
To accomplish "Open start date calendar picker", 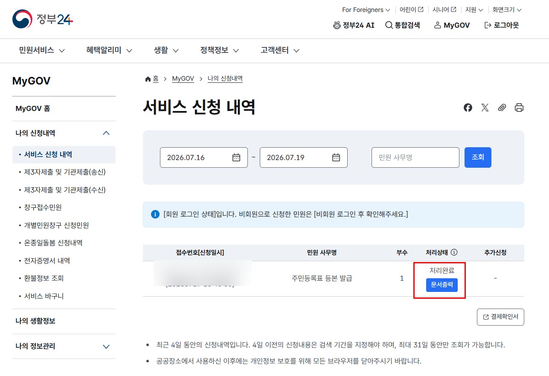I will 236,157.
